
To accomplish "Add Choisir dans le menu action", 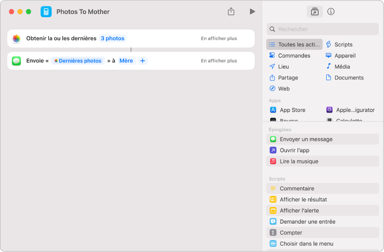I will (x=323, y=244).
